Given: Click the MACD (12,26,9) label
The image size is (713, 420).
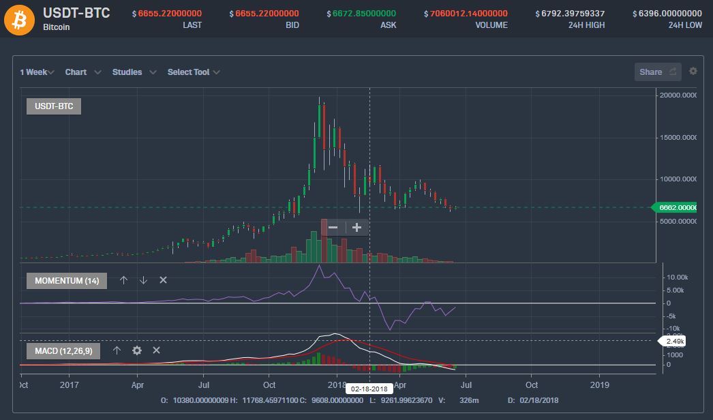Looking at the screenshot, I should click(x=63, y=351).
